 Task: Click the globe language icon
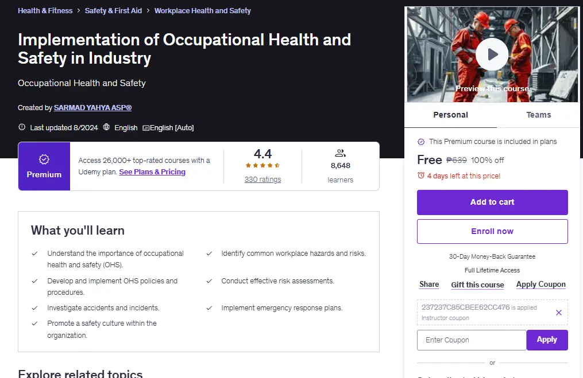[106, 127]
